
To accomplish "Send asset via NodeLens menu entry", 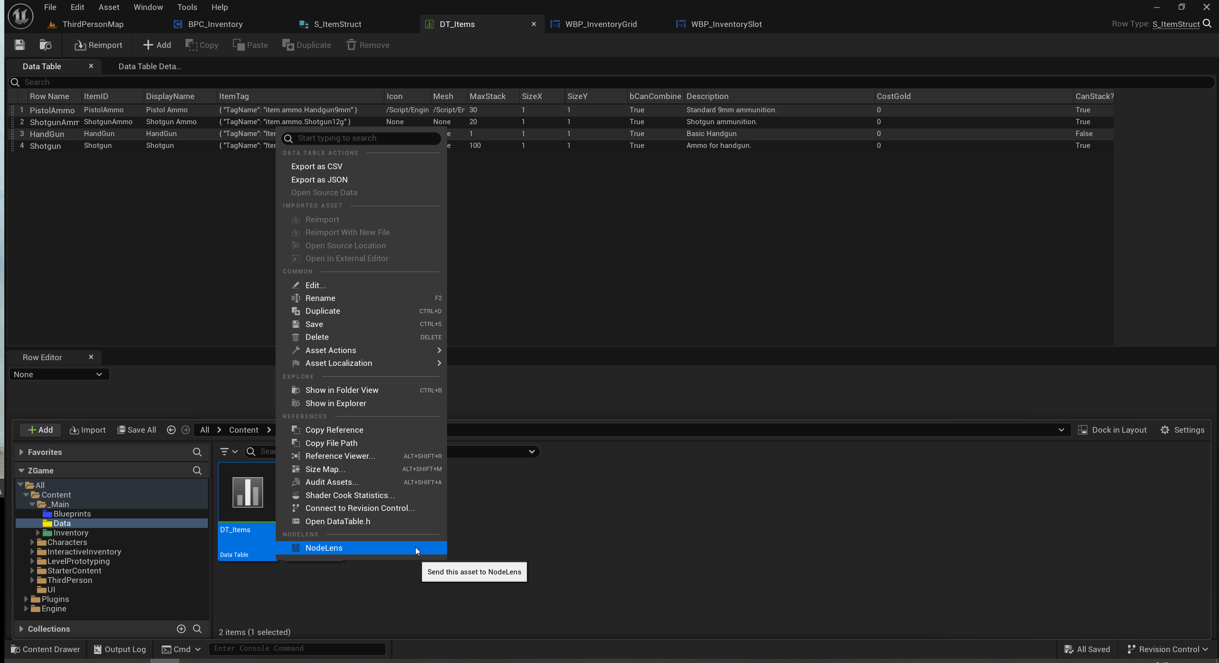I will click(362, 548).
